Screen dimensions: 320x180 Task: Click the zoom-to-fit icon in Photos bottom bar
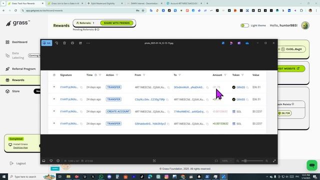[x=216, y=161]
